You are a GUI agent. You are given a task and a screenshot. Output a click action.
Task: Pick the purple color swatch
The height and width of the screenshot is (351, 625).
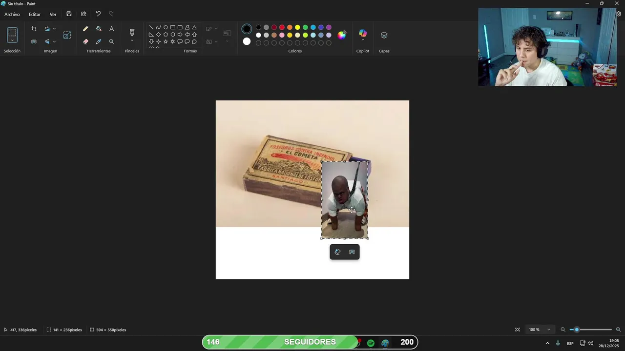pos(329,27)
